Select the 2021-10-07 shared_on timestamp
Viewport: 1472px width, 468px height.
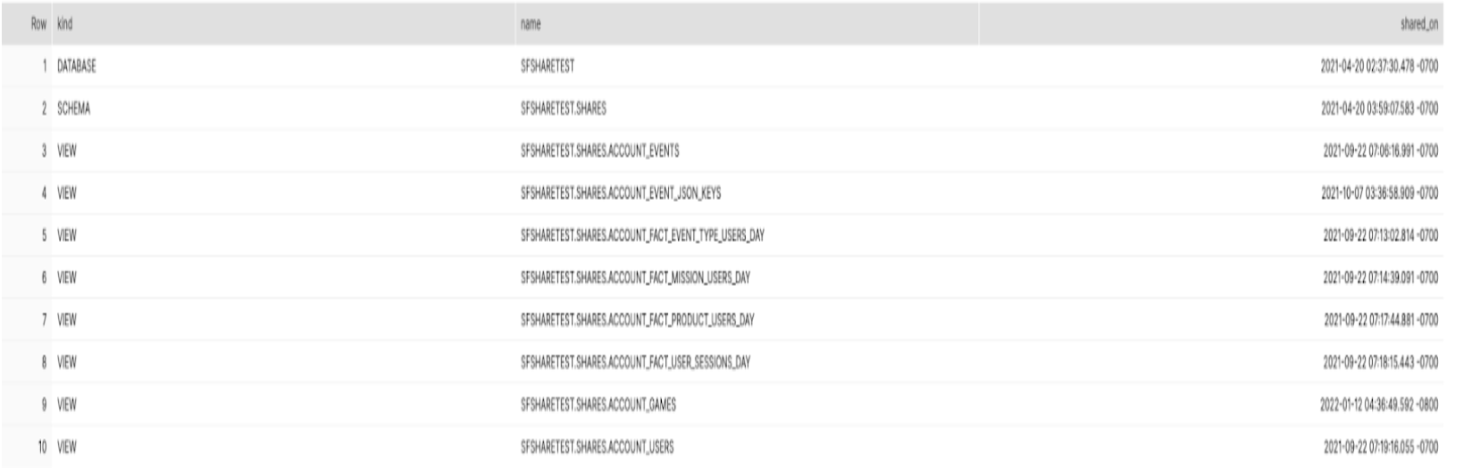pos(1379,194)
